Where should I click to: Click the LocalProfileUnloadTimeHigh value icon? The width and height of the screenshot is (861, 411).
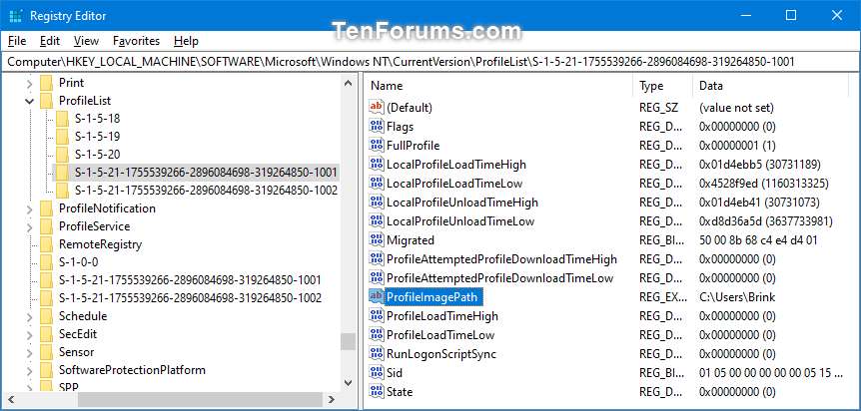point(377,202)
